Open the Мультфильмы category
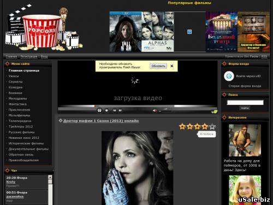 19,115
